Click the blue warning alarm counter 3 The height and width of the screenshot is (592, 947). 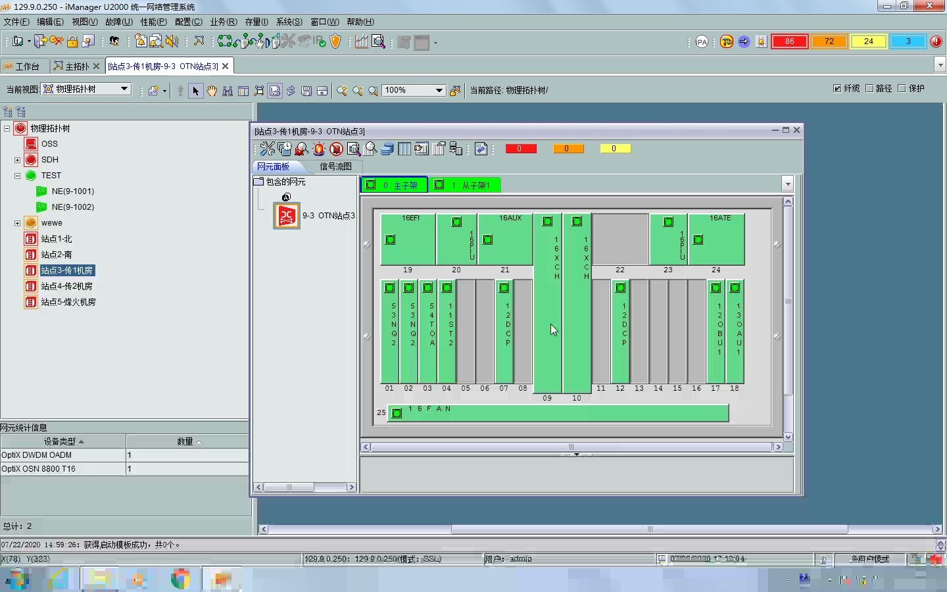coord(908,41)
